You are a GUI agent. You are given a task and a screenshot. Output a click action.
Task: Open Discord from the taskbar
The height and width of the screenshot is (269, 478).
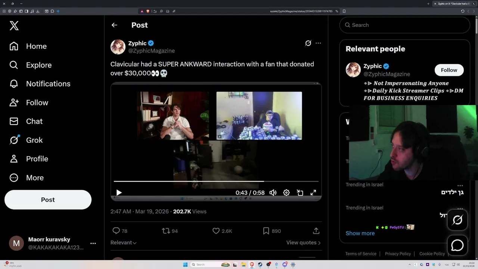[285, 265]
